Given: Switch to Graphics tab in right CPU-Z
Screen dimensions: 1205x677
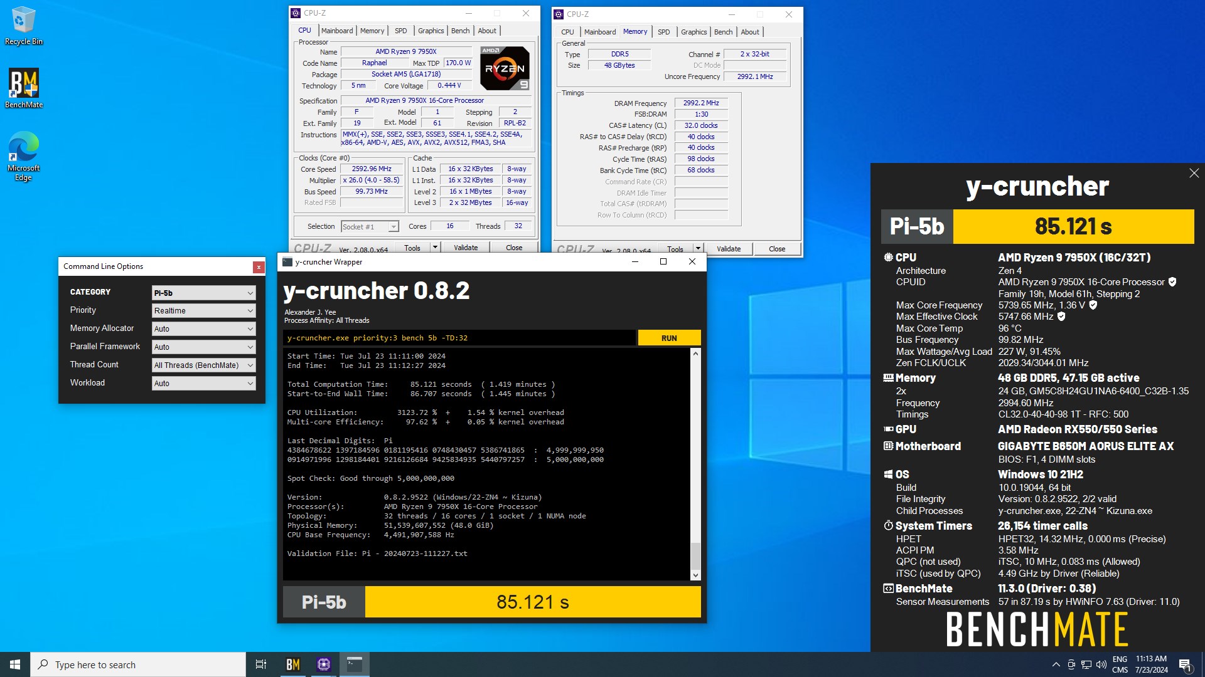Looking at the screenshot, I should click(694, 32).
